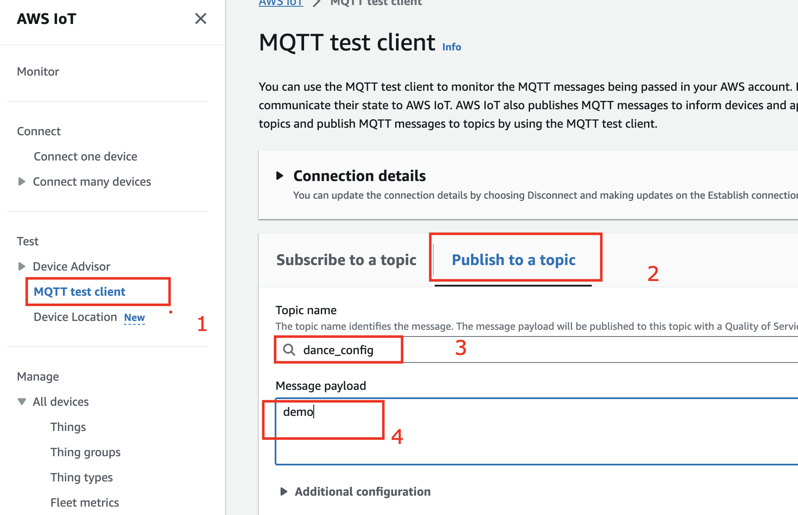Open Thing types page
The image size is (798, 515).
tap(81, 477)
